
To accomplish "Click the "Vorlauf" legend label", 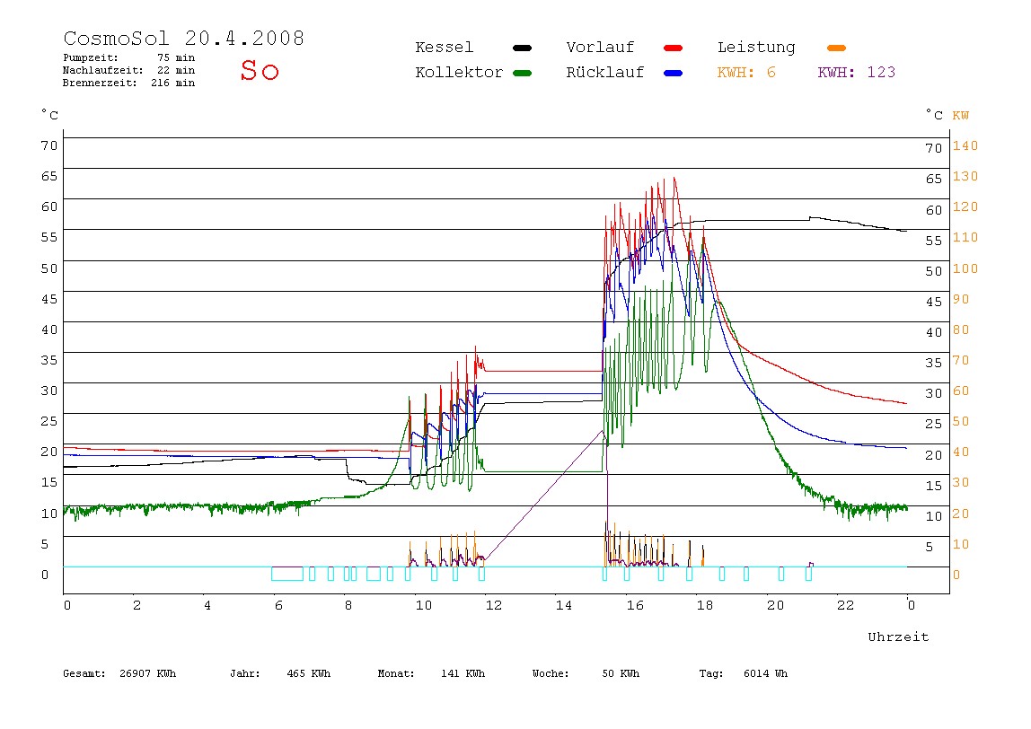I will click(x=600, y=48).
